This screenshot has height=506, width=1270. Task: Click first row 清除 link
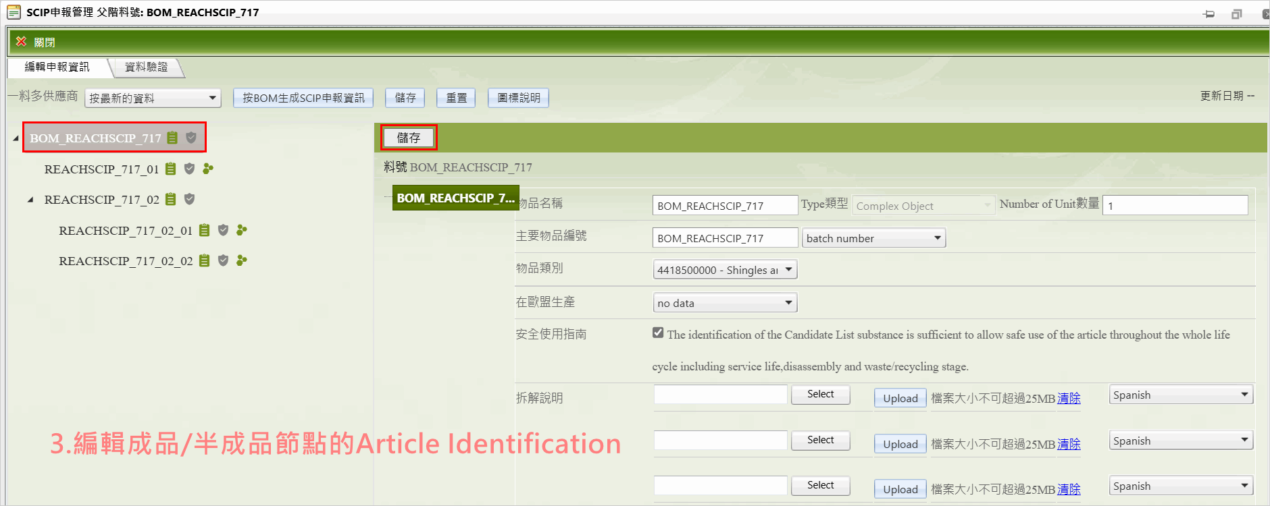click(x=1069, y=398)
